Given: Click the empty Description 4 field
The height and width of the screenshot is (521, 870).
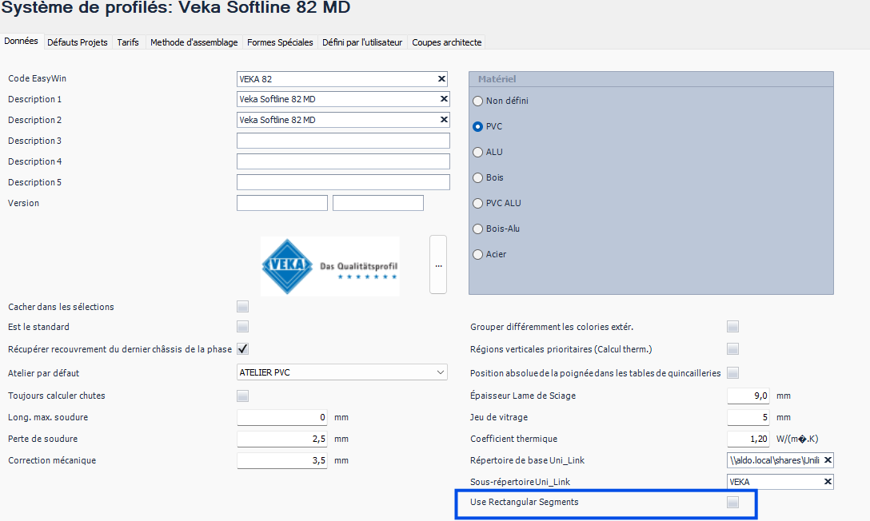Looking at the screenshot, I should click(343, 161).
